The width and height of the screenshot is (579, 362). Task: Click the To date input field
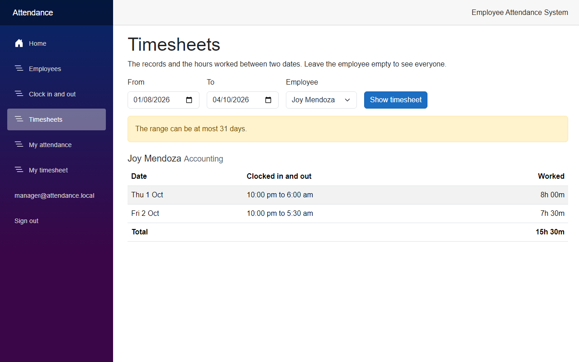[x=242, y=100]
